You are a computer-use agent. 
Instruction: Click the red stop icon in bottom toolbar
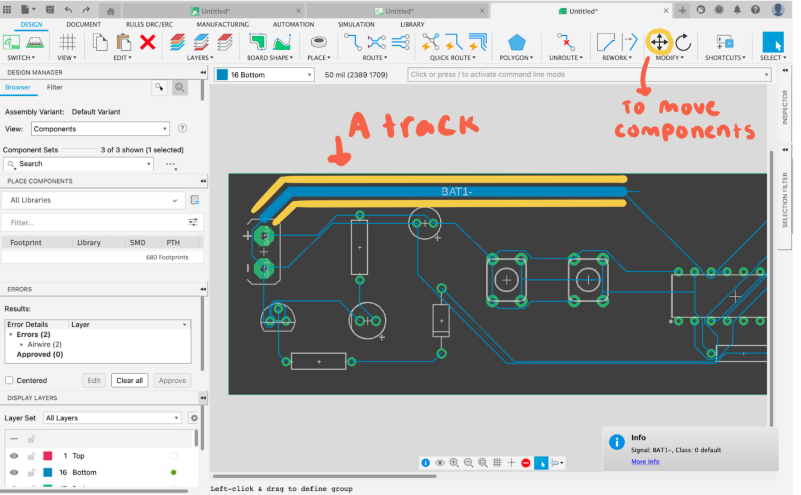click(x=526, y=463)
